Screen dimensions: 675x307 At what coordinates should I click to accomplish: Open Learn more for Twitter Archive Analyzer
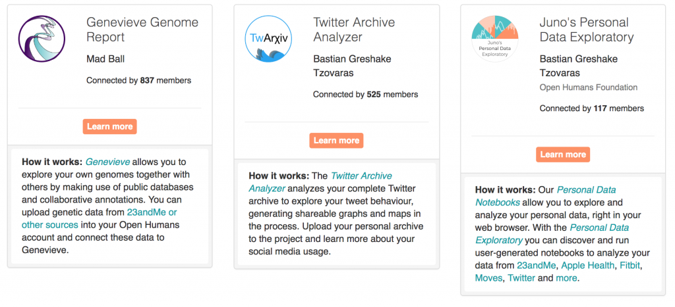point(336,141)
